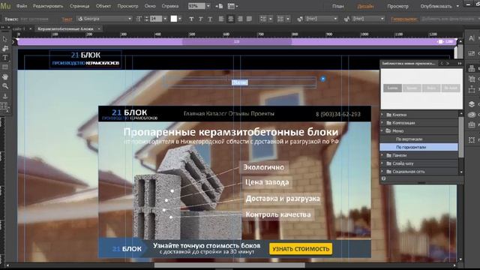The width and height of the screenshot is (480, 270).
Task: Switch to the сайт-1 document tab
Action: 19,28
